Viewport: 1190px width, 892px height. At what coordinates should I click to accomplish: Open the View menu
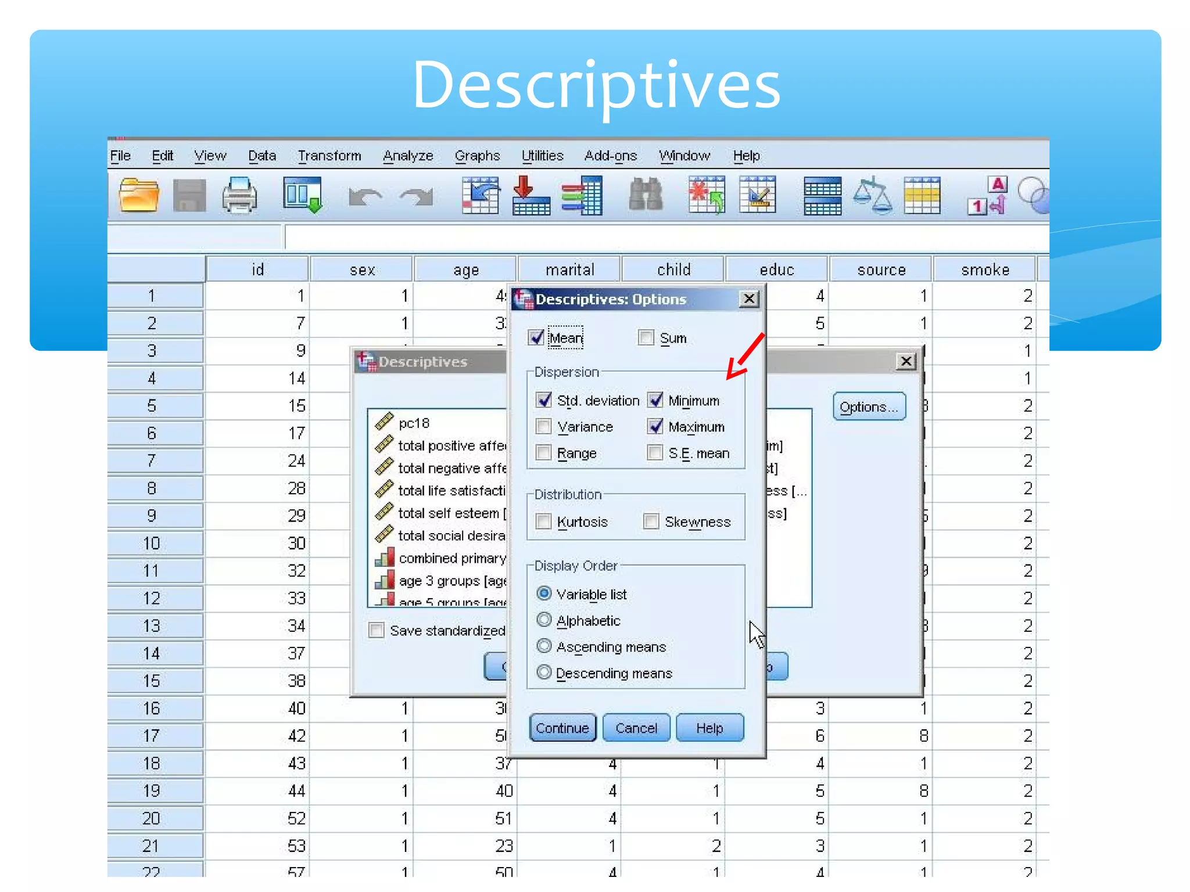210,156
